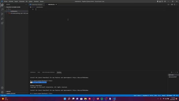Open the Çalıştır menu
The image size is (179, 101).
pyautogui.click(x=30, y=1)
